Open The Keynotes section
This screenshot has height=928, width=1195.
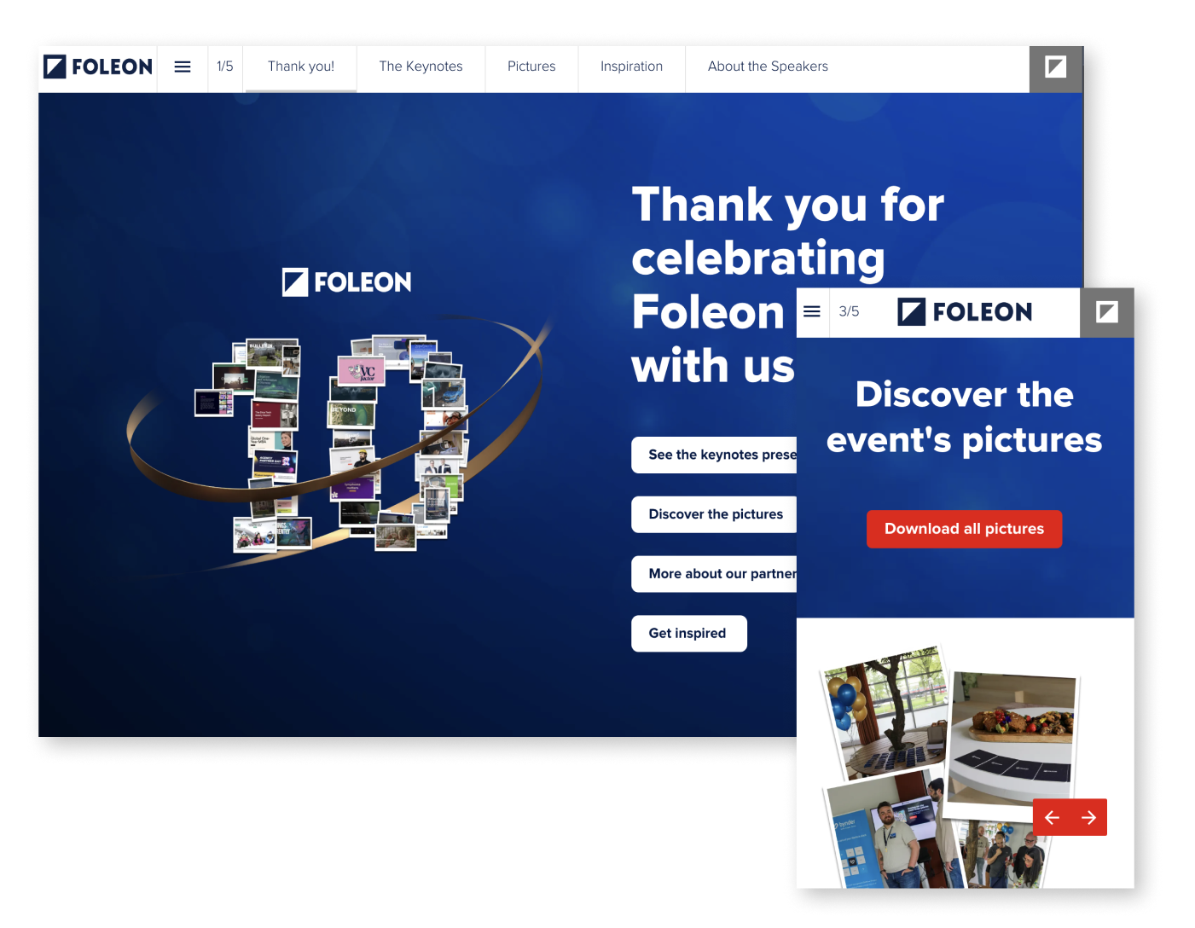pyautogui.click(x=421, y=67)
